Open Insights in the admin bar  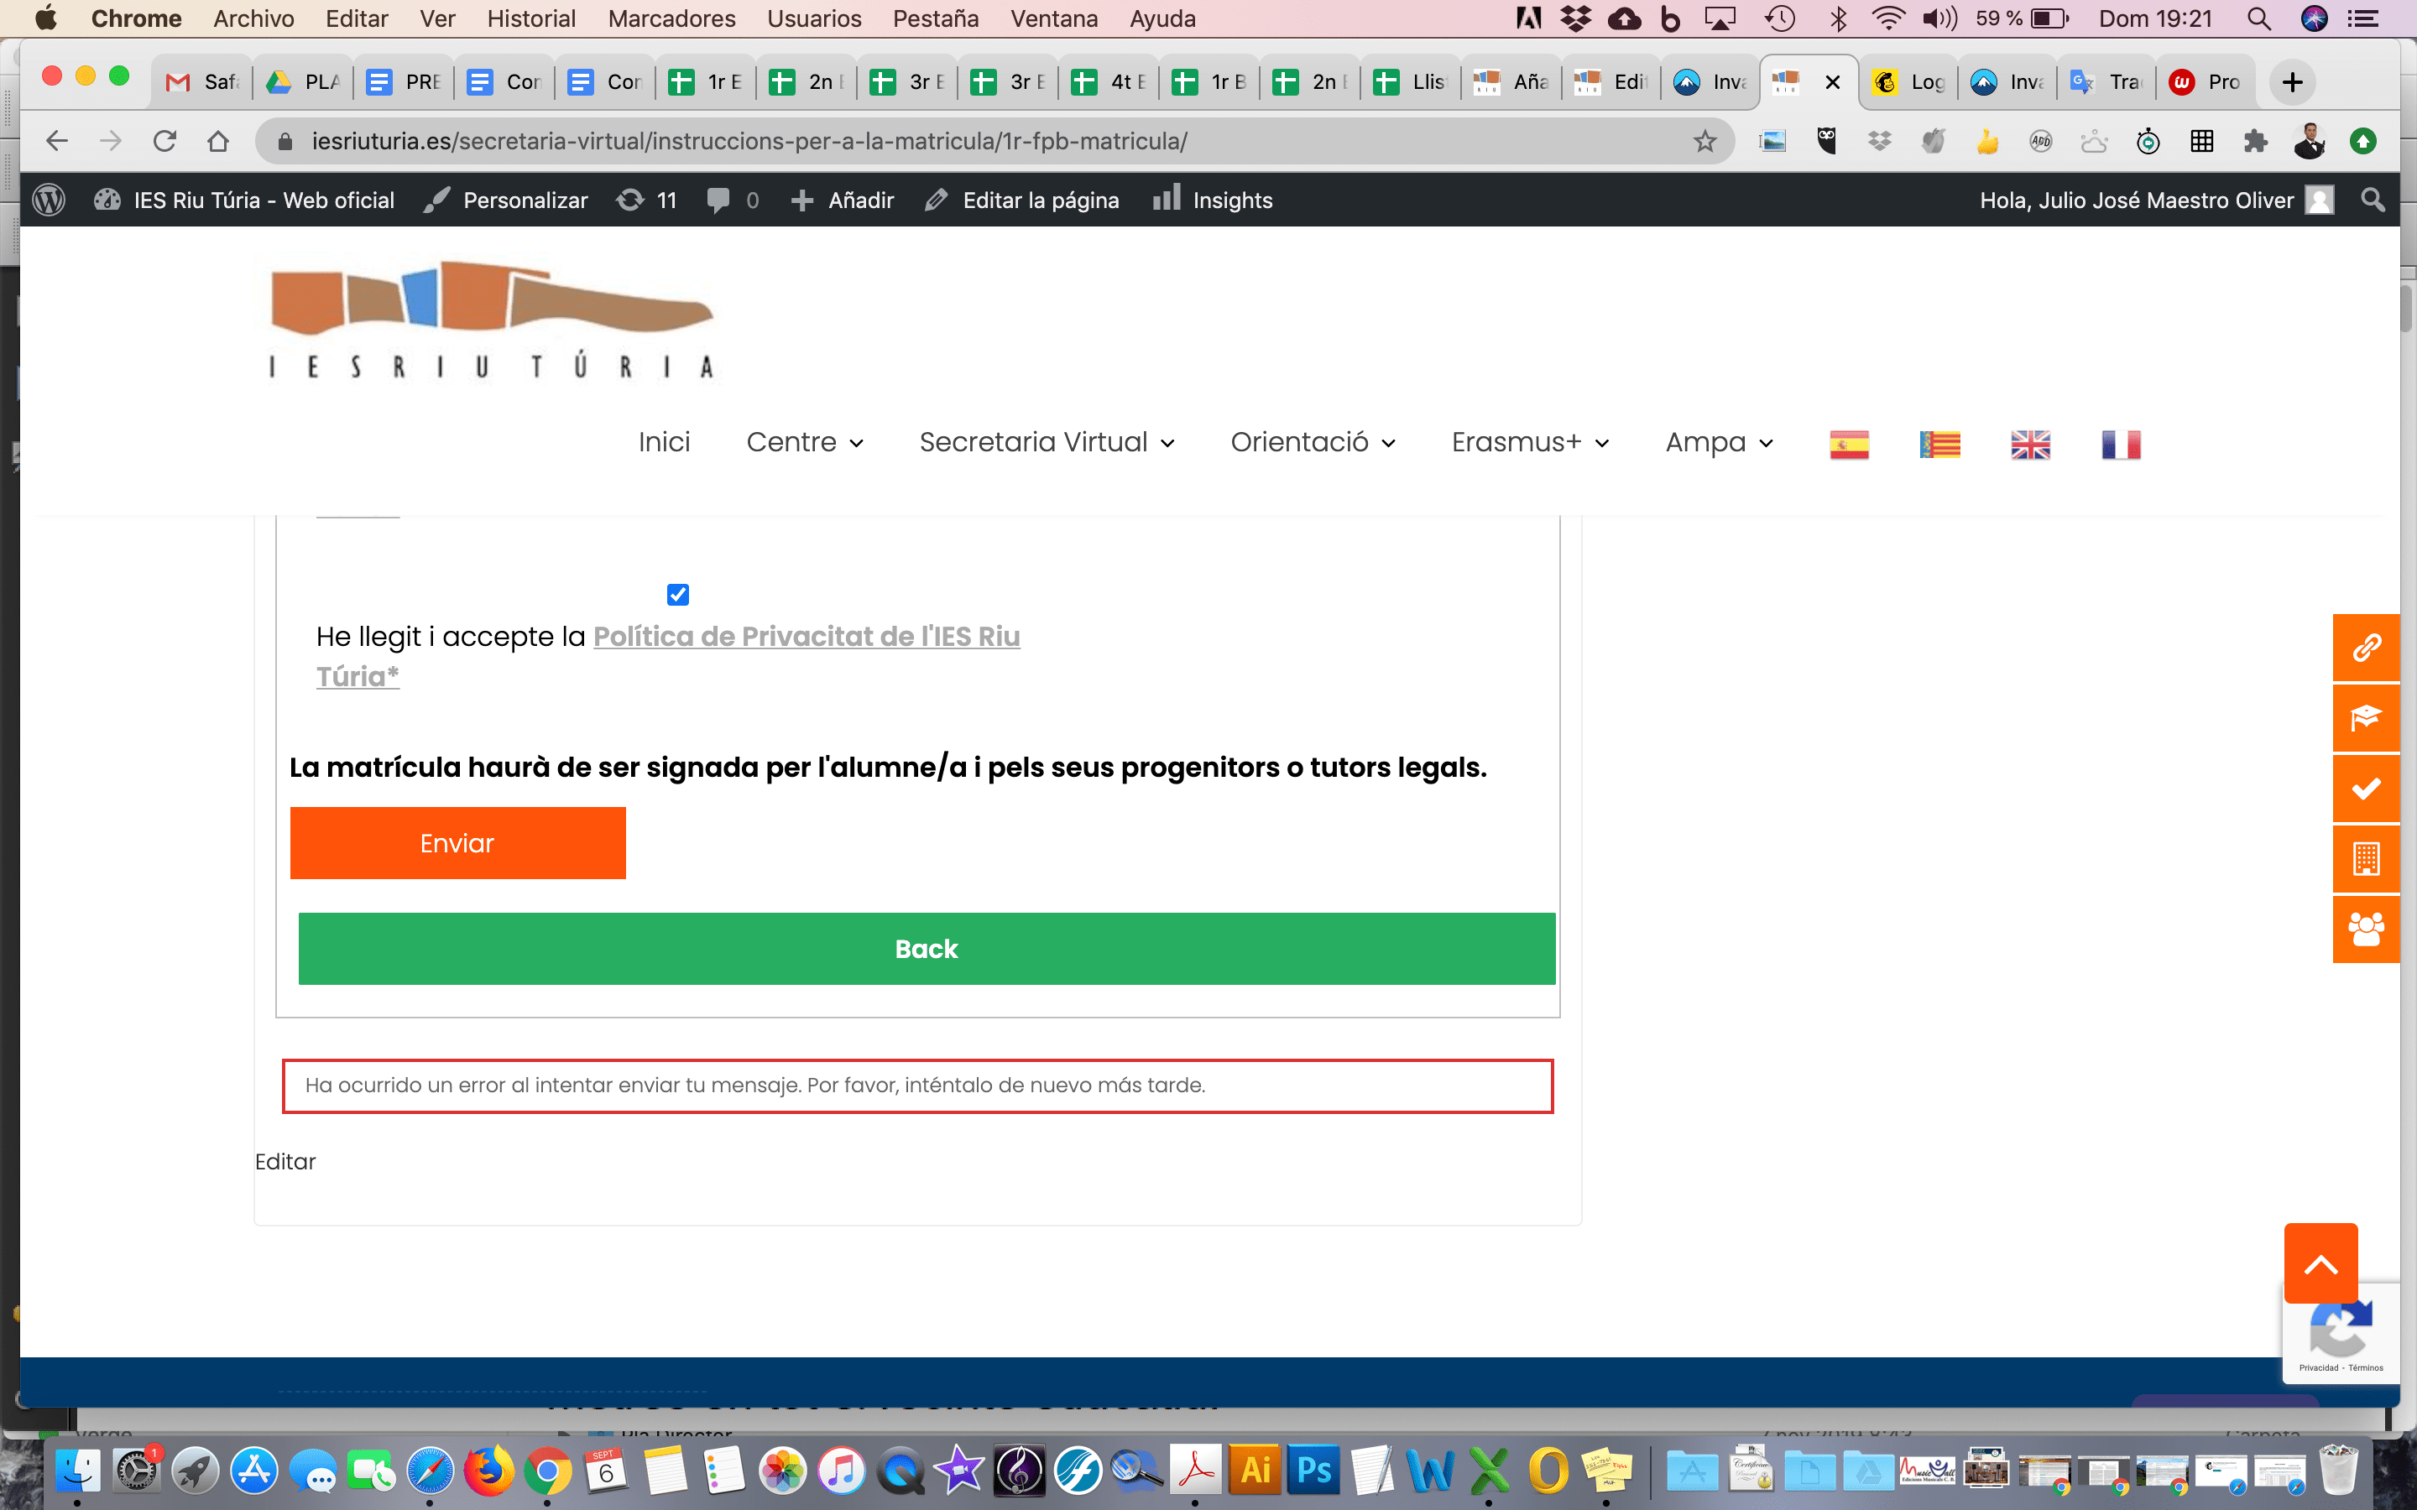point(1213,200)
